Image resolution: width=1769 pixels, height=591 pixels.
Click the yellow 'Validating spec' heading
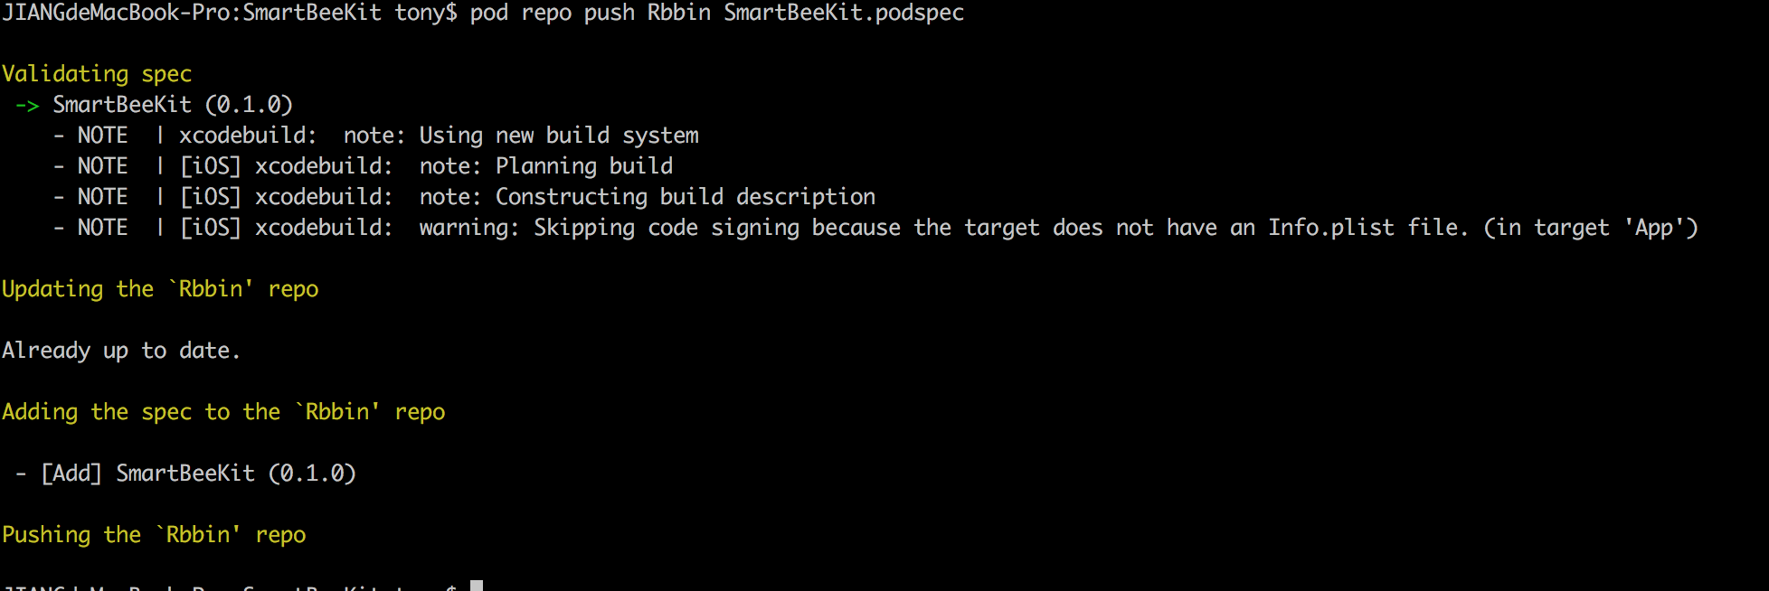point(97,74)
